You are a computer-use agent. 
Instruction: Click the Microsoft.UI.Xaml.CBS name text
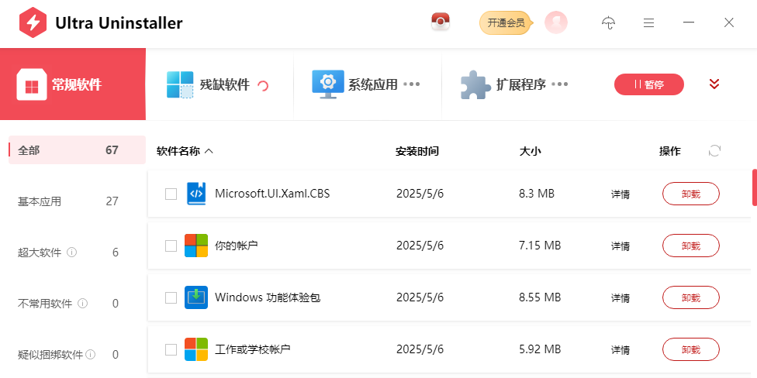click(x=272, y=194)
